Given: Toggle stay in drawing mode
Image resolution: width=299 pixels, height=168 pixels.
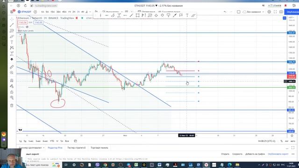Looking at the screenshot, I should (x=12, y=86).
